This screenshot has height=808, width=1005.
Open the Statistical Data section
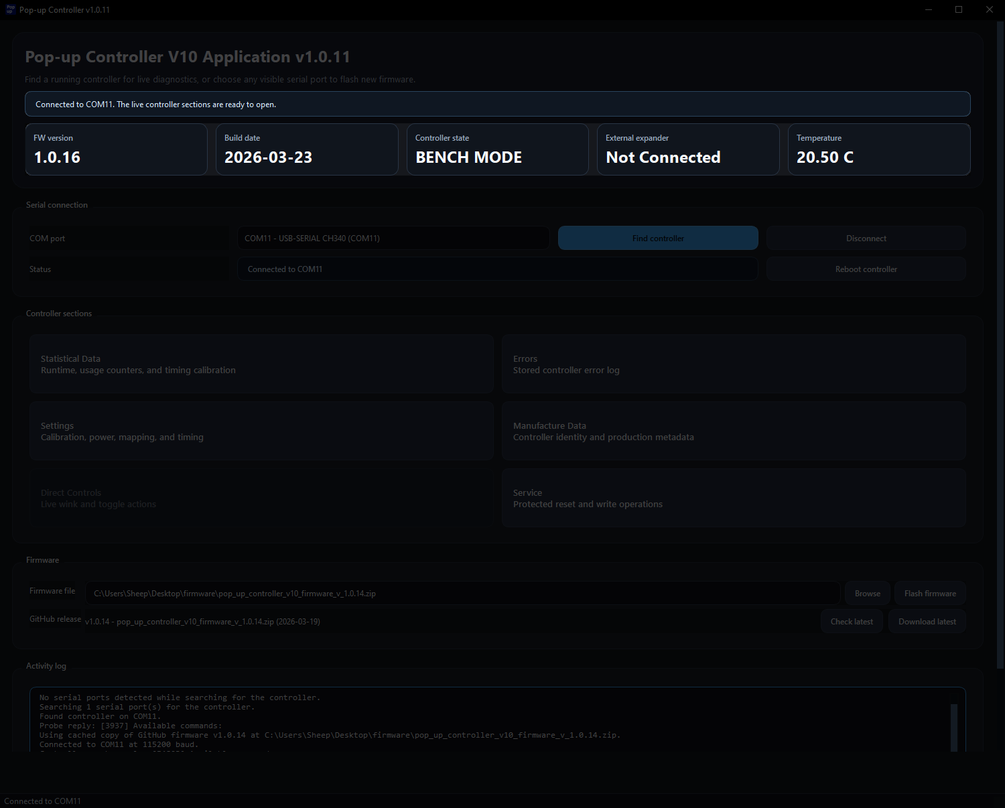pyautogui.click(x=261, y=364)
